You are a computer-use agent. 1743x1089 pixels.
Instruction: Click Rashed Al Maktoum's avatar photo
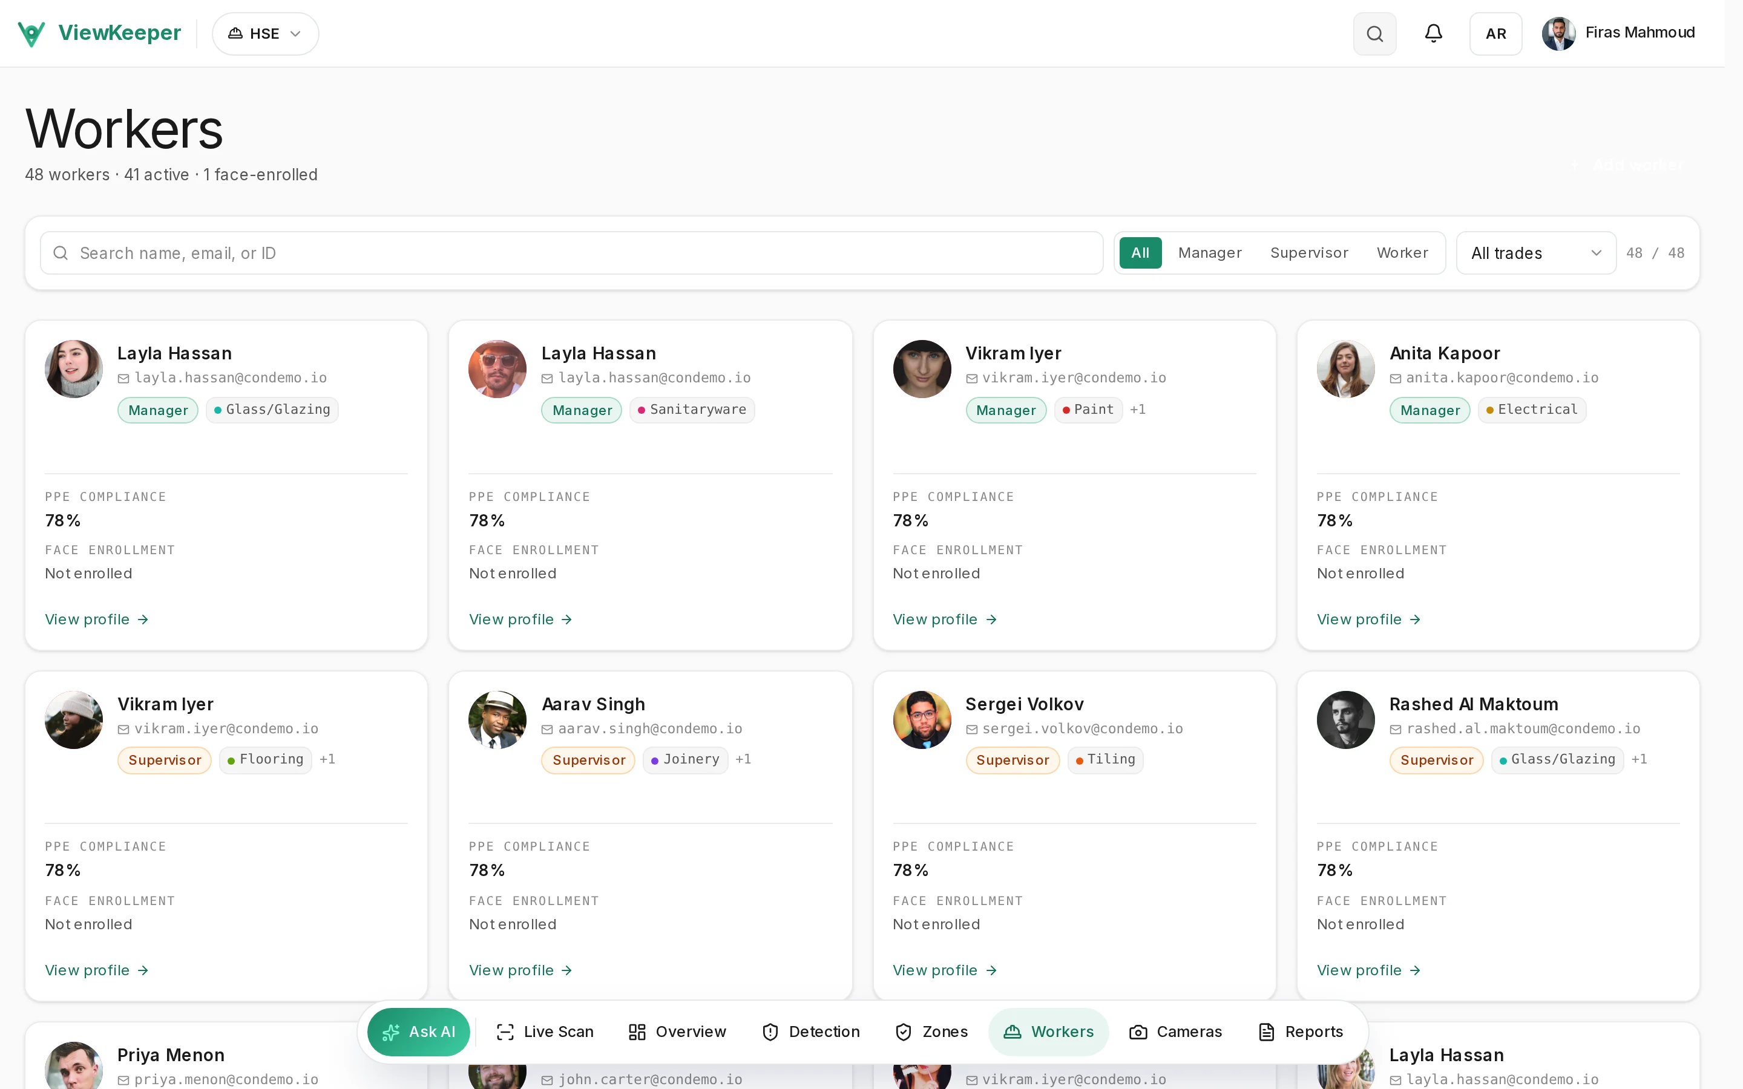tap(1345, 719)
